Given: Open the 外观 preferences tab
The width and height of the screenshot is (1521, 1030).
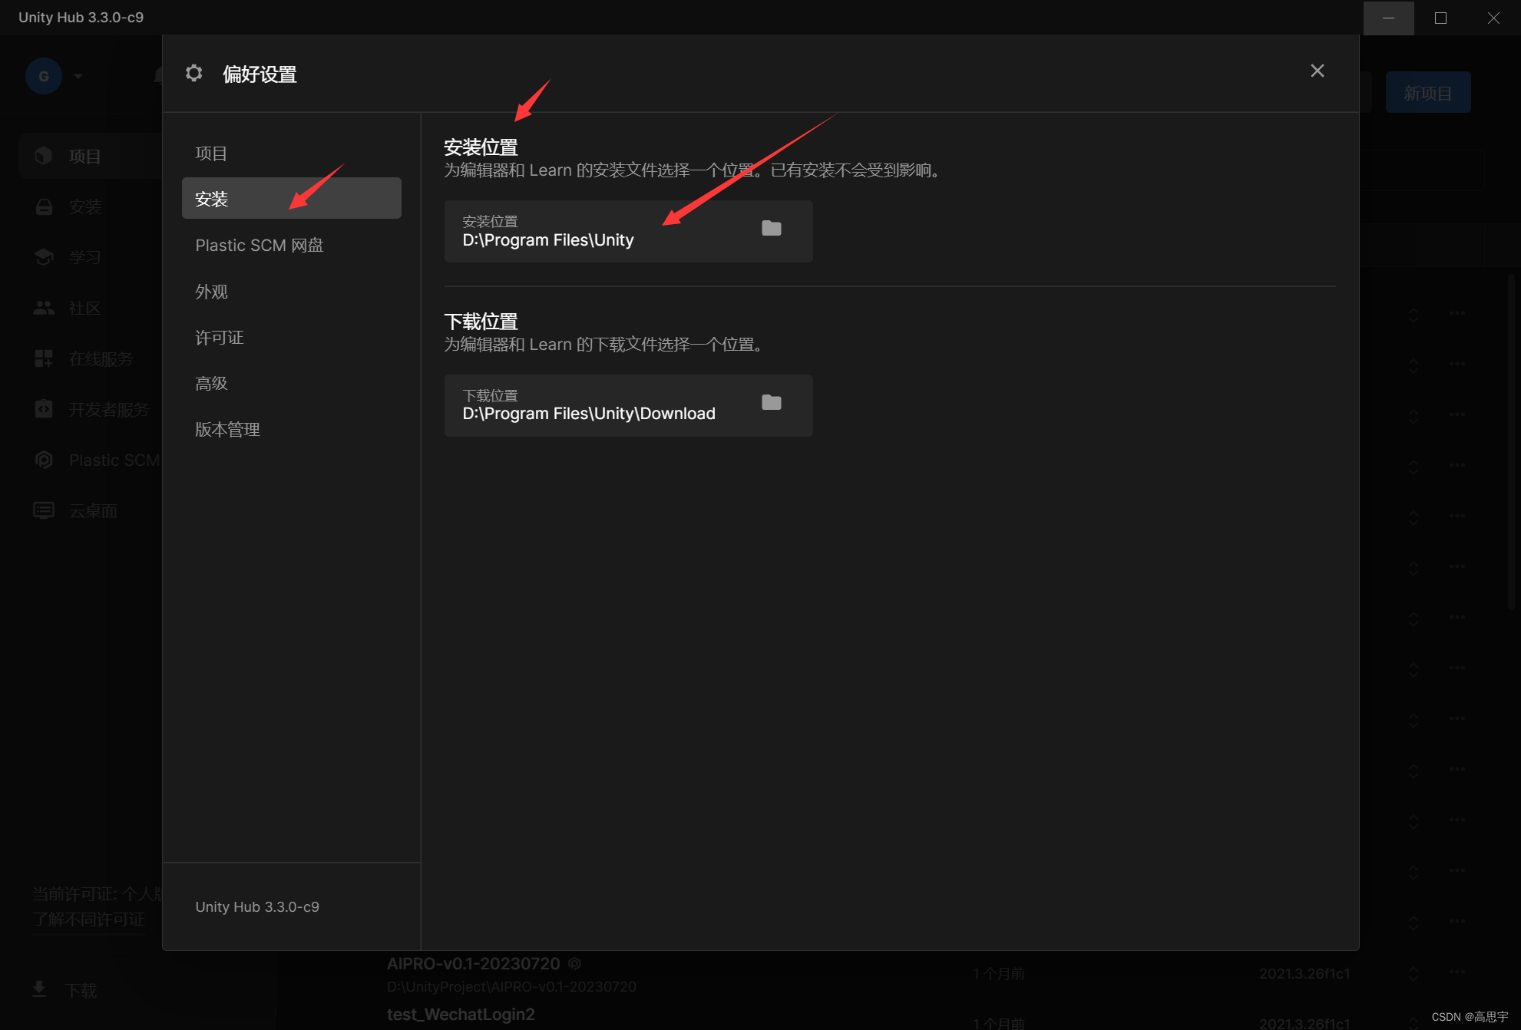Looking at the screenshot, I should [292, 292].
